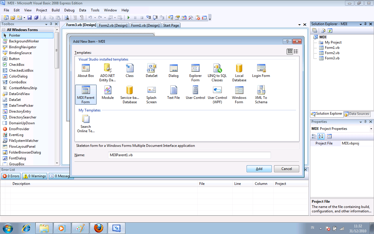Open the Project menu

(x=41, y=10)
